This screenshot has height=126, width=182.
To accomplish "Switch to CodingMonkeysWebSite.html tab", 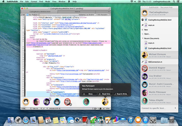I will 40,12.
